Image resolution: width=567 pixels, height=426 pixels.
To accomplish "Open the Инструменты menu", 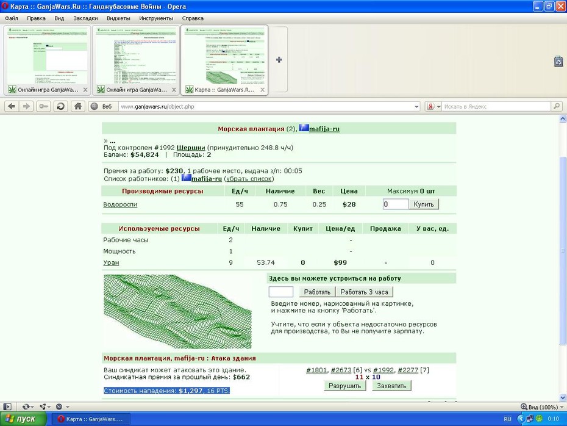I will (x=156, y=18).
